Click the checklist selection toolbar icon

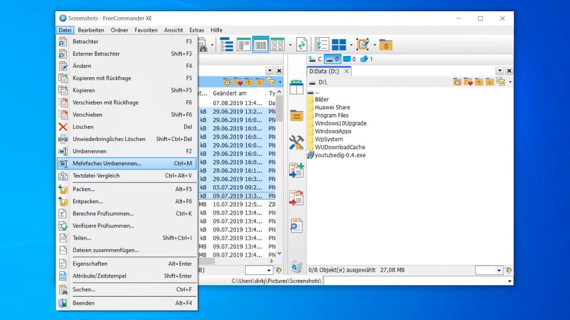click(x=322, y=45)
